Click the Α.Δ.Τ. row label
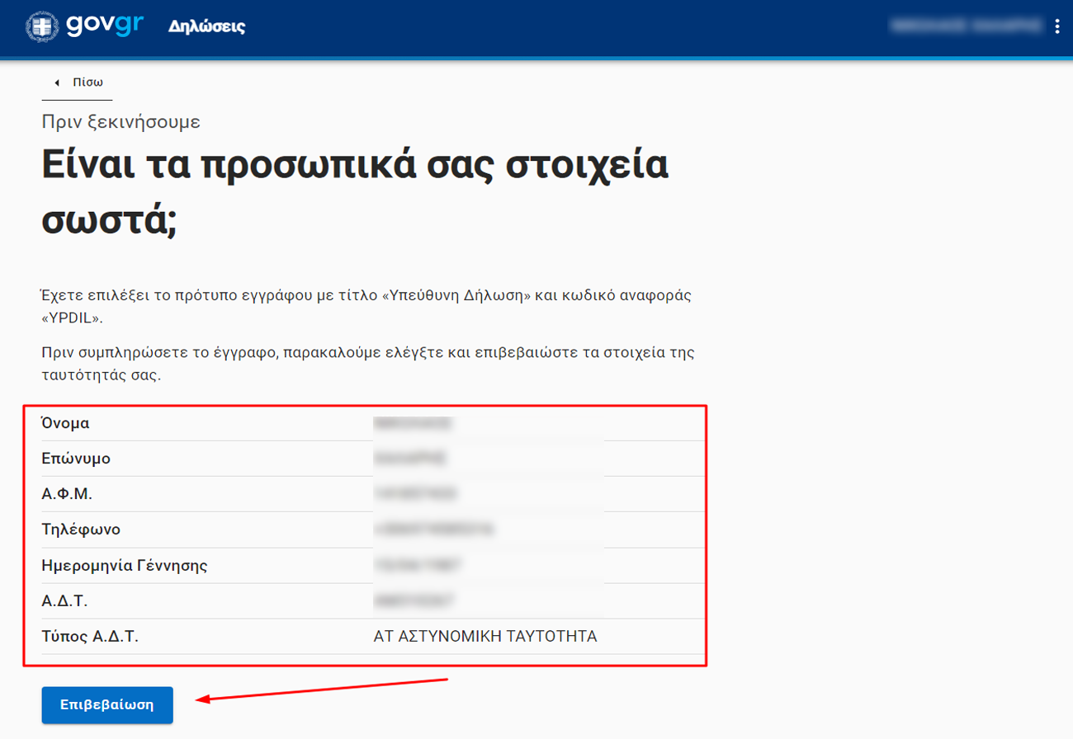 point(64,600)
